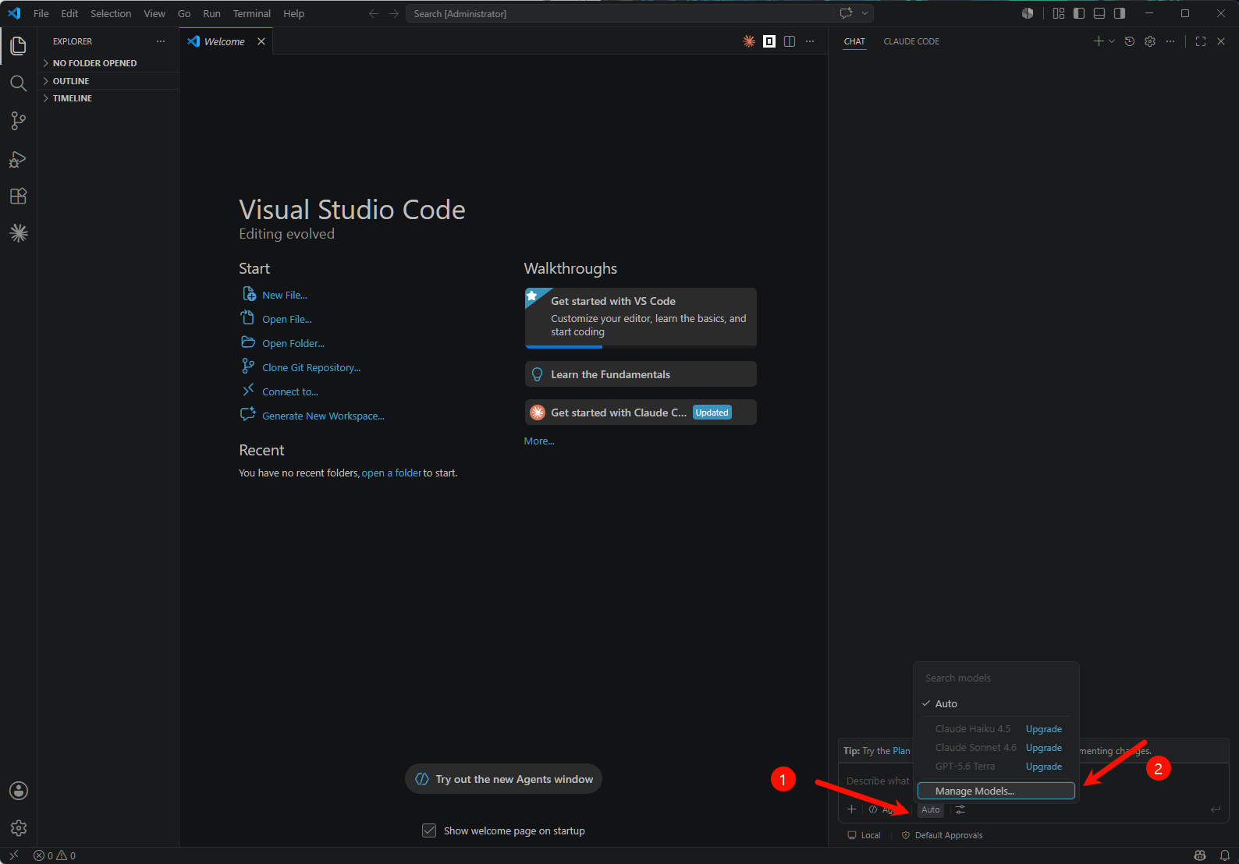Expand the Outline section
1239x864 pixels.
coord(109,81)
